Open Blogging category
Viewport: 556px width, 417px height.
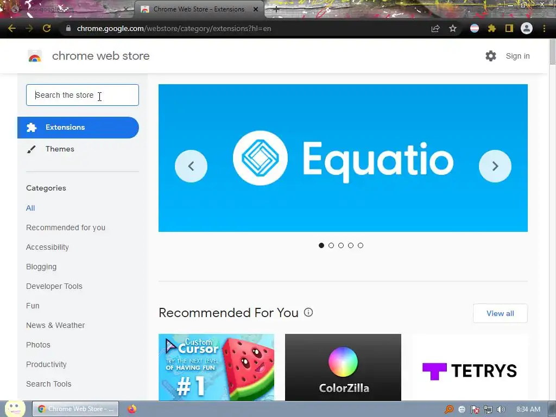point(41,267)
